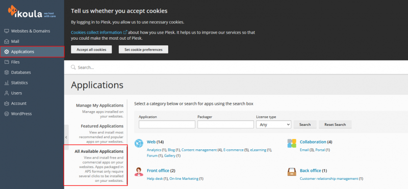
Task: Click the Websites & Domains monitor icon
Action: [x=7, y=31]
